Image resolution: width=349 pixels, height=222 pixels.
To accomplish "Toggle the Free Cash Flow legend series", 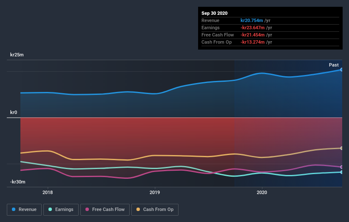I will pos(105,210).
